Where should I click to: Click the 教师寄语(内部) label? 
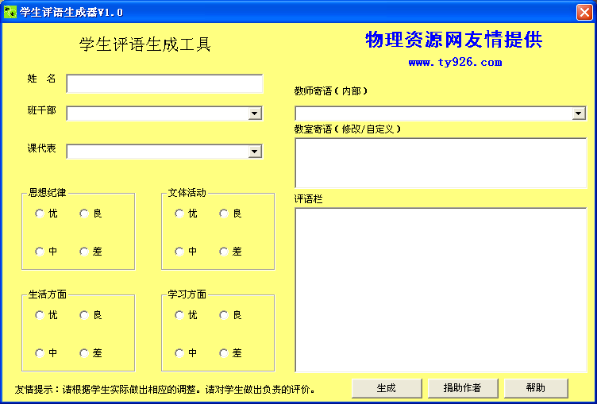click(x=331, y=91)
